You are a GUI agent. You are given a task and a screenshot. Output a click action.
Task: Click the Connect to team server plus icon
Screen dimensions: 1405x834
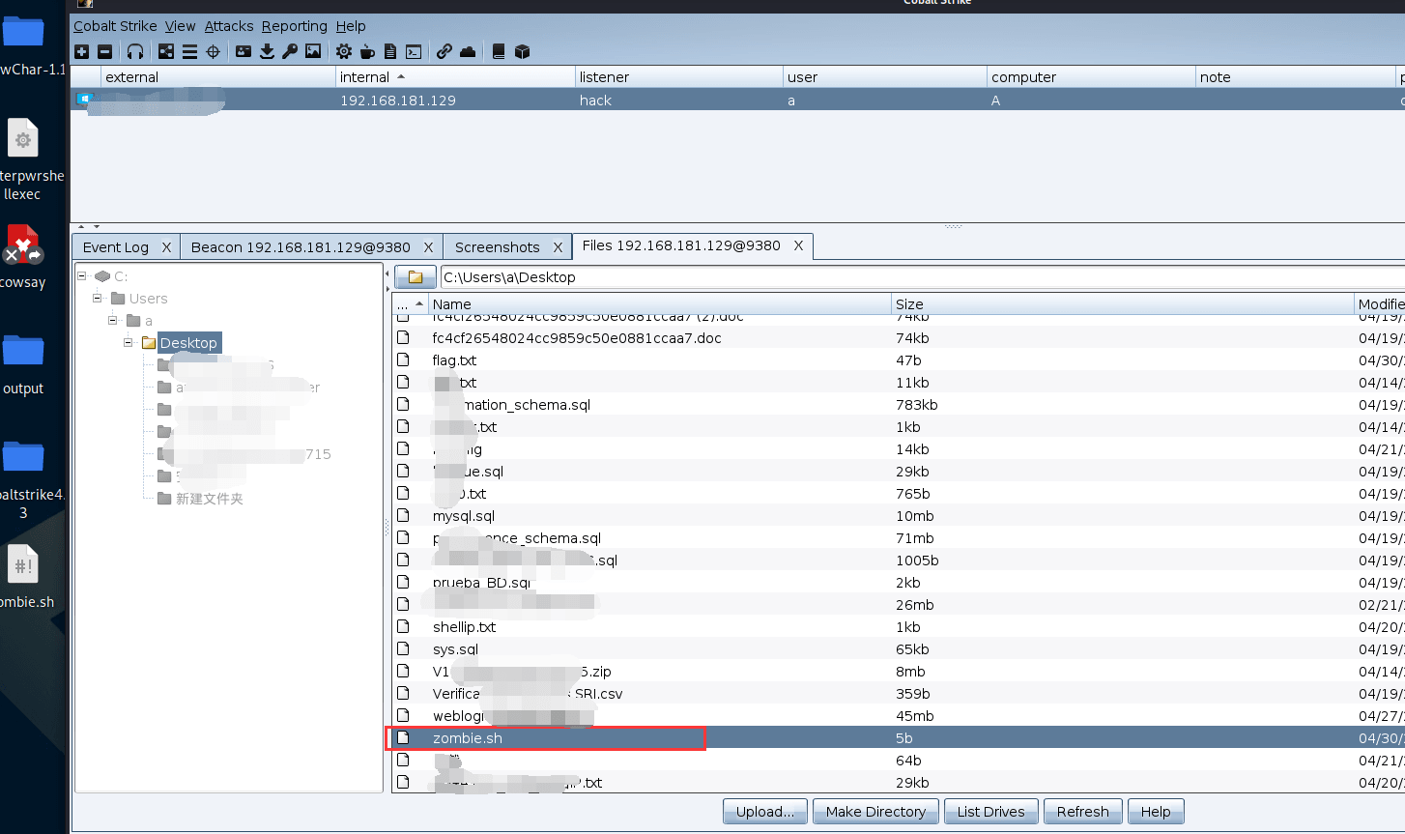tap(82, 51)
